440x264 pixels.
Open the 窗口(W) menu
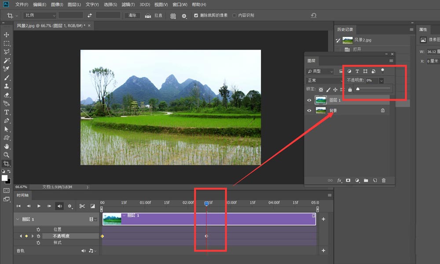[x=180, y=4]
